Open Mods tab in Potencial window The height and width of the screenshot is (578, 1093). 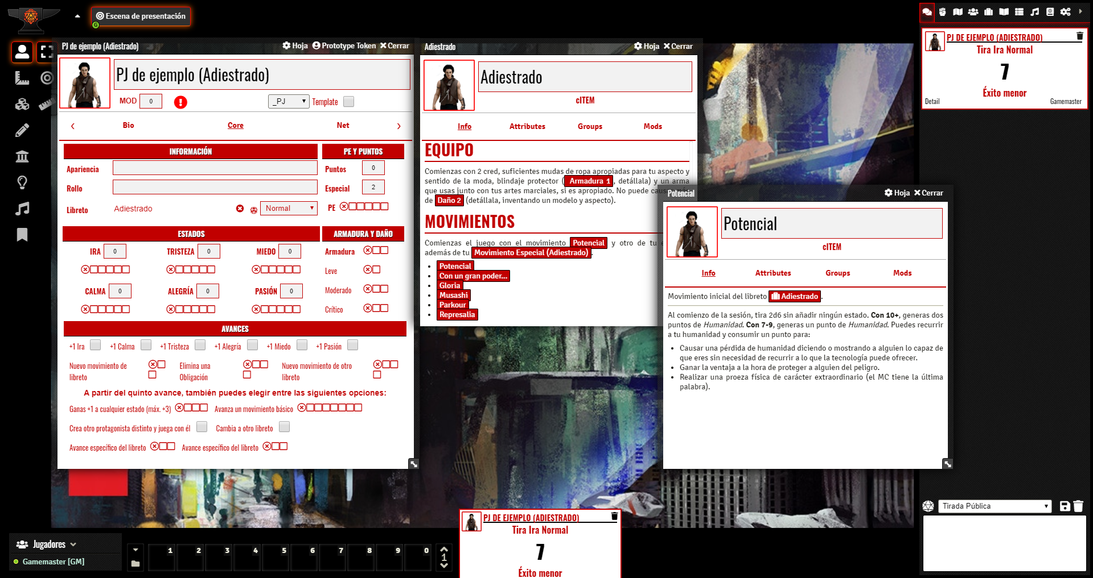coord(902,273)
